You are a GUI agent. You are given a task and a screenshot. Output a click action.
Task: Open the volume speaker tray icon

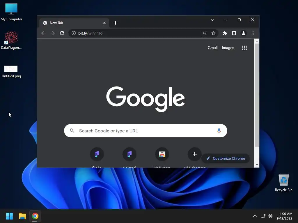(x=270, y=216)
